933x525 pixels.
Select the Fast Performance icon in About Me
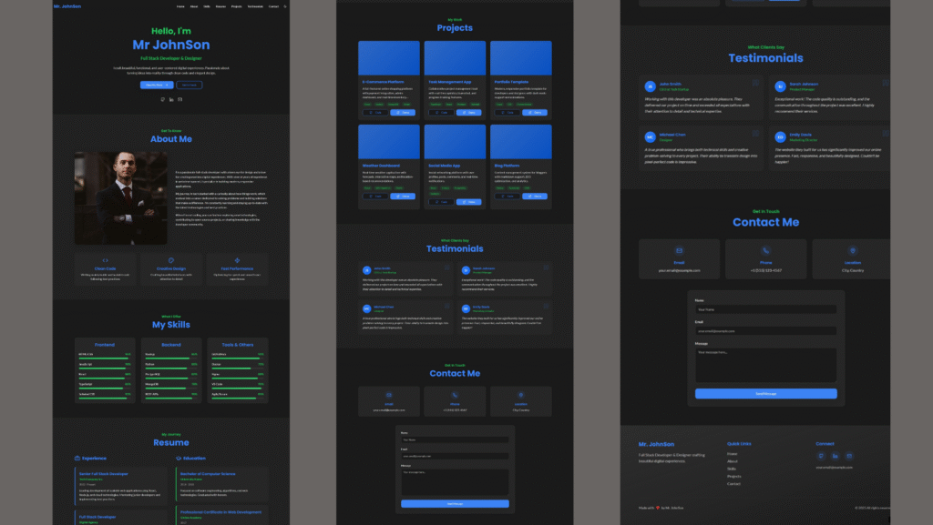[238, 260]
